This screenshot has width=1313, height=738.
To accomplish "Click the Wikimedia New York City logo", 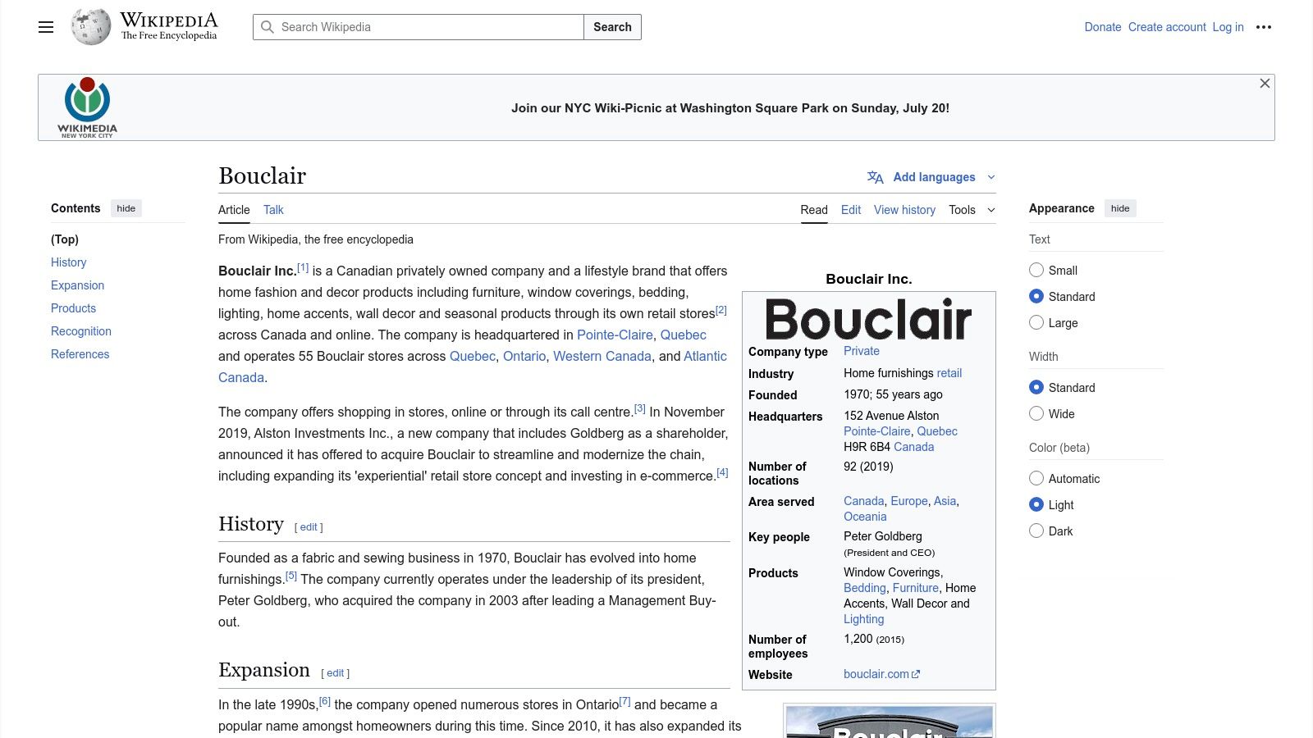I will [87, 107].
